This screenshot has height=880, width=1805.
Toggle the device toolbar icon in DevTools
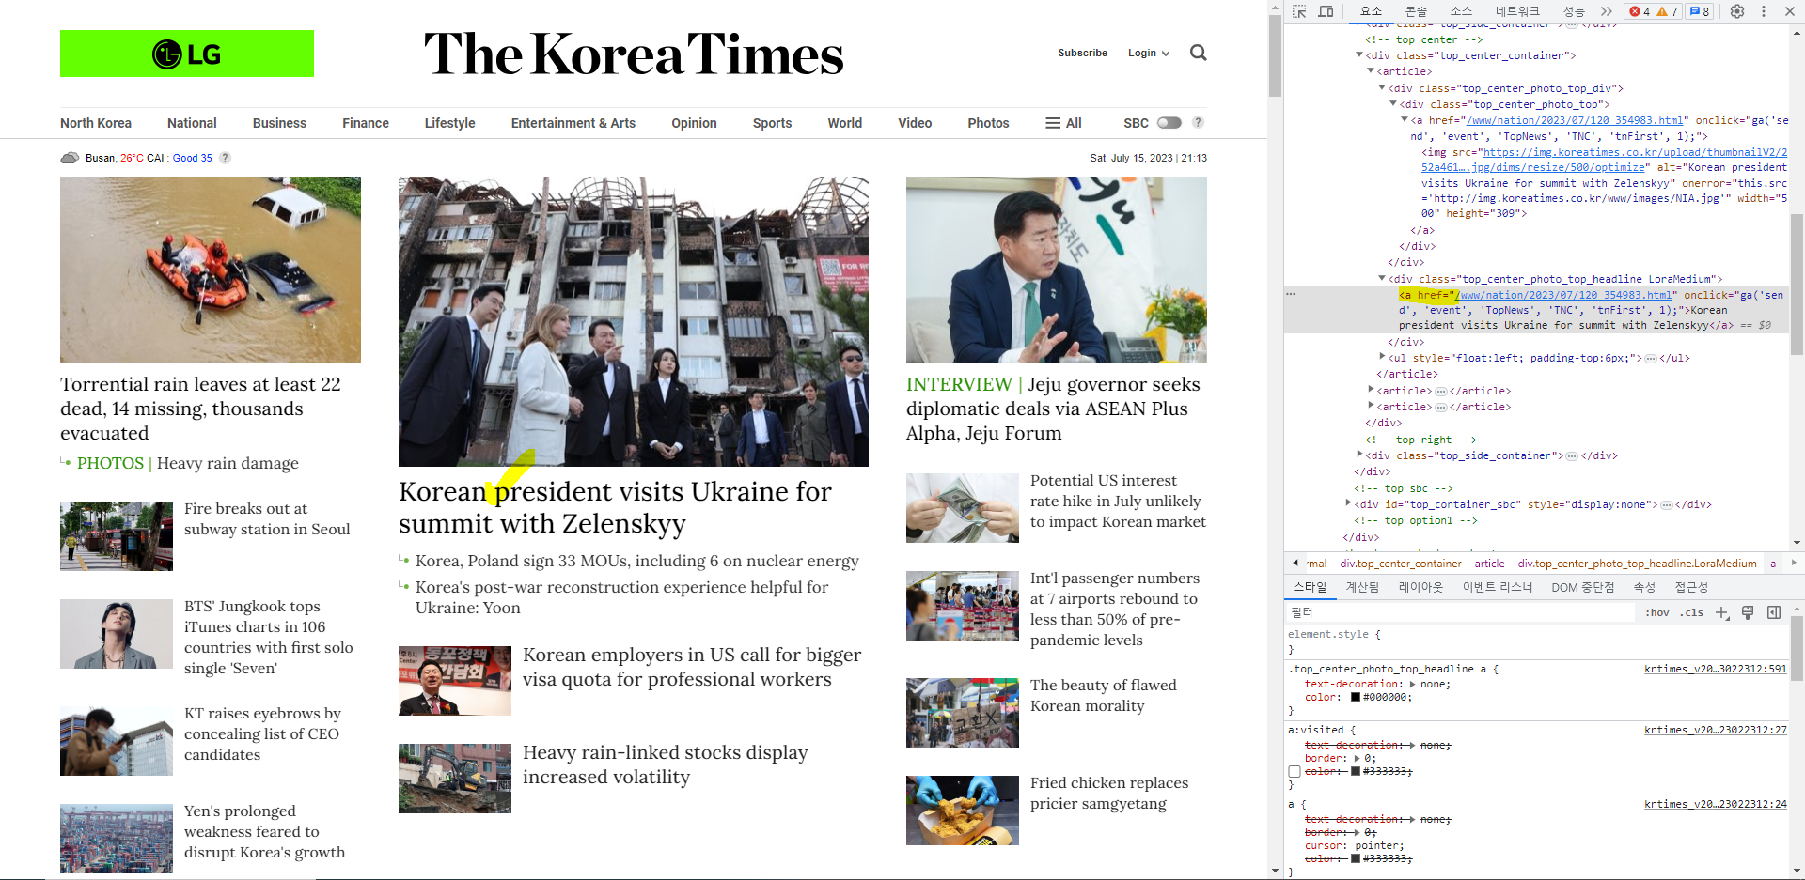1326,11
